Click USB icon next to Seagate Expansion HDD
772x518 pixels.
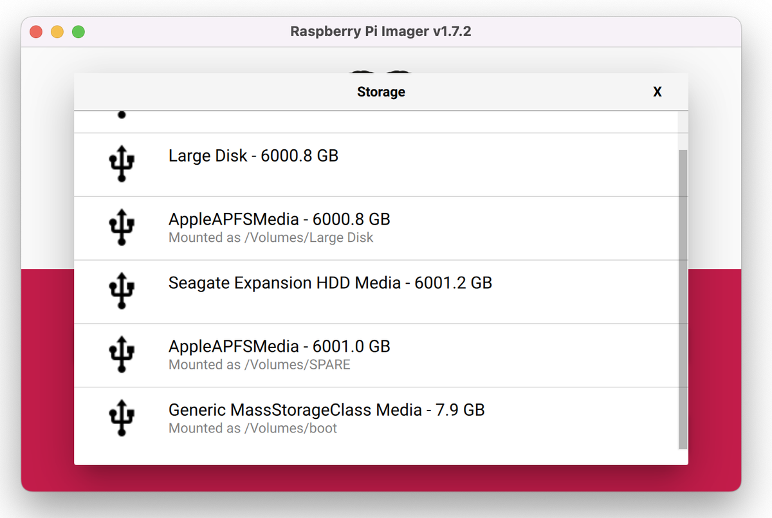pos(122,291)
